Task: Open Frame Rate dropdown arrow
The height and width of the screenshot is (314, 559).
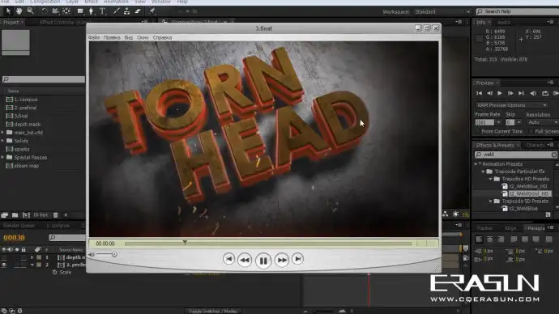Action: tap(498, 122)
